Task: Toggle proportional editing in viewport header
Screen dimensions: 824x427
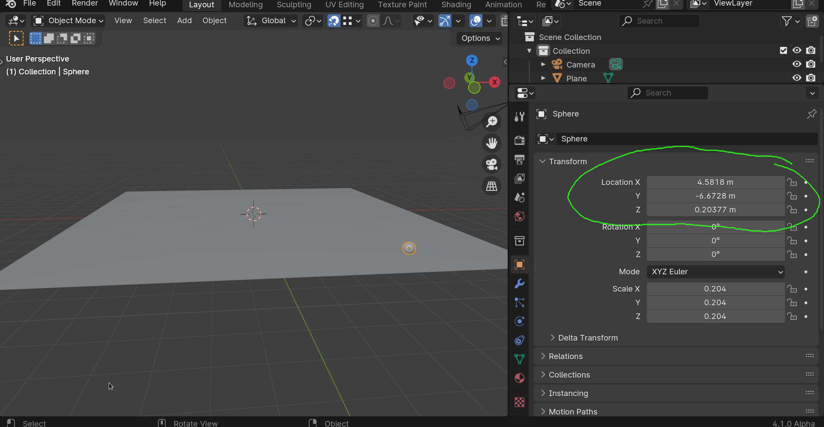Action: pyautogui.click(x=373, y=21)
